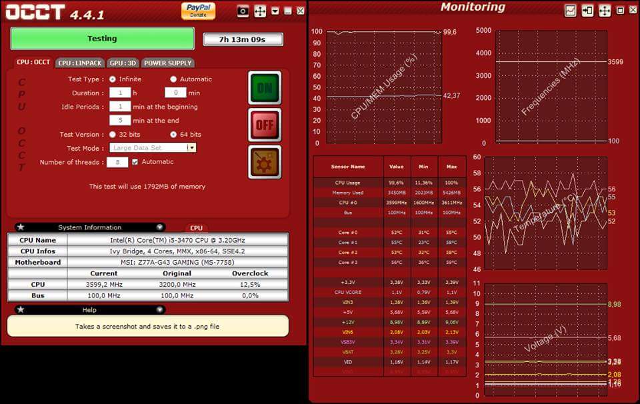Click the PayPal Donate button
640x404 pixels.
(x=198, y=11)
